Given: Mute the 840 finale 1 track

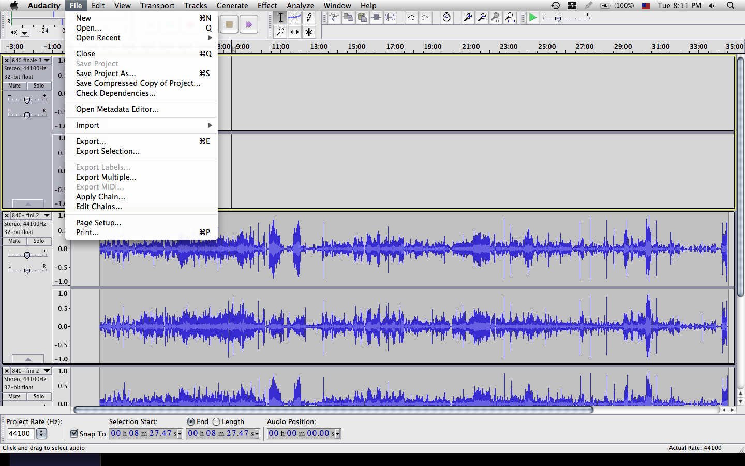Looking at the screenshot, I should coord(14,86).
